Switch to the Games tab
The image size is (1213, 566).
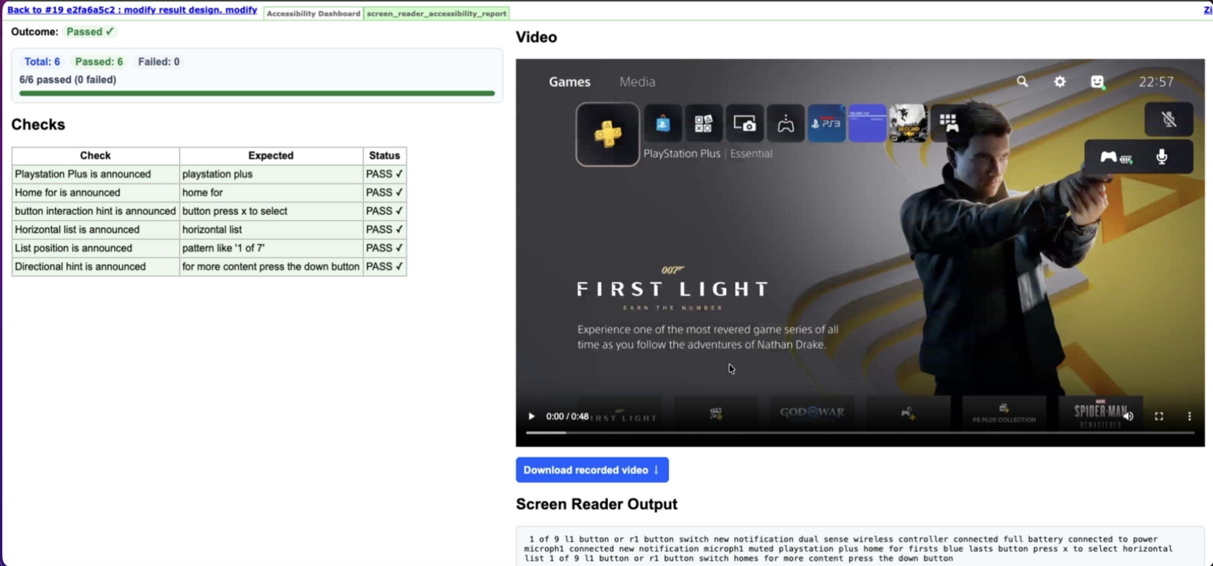pyautogui.click(x=569, y=81)
